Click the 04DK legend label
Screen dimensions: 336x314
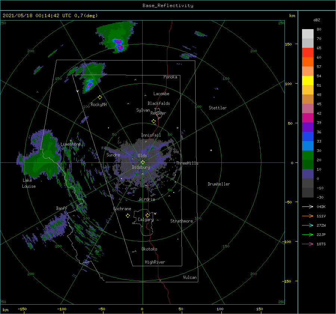tap(321, 206)
